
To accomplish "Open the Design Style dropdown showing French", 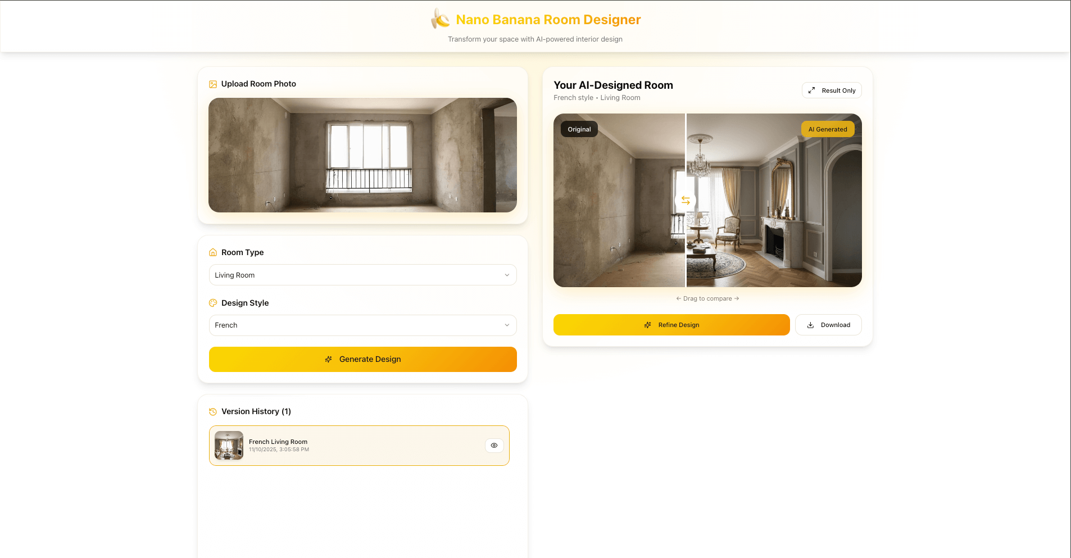I will (x=362, y=325).
